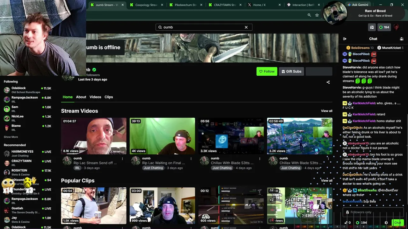Open the Videos tab on oumb's channel
Screen dimensions: 408x229
[95, 97]
